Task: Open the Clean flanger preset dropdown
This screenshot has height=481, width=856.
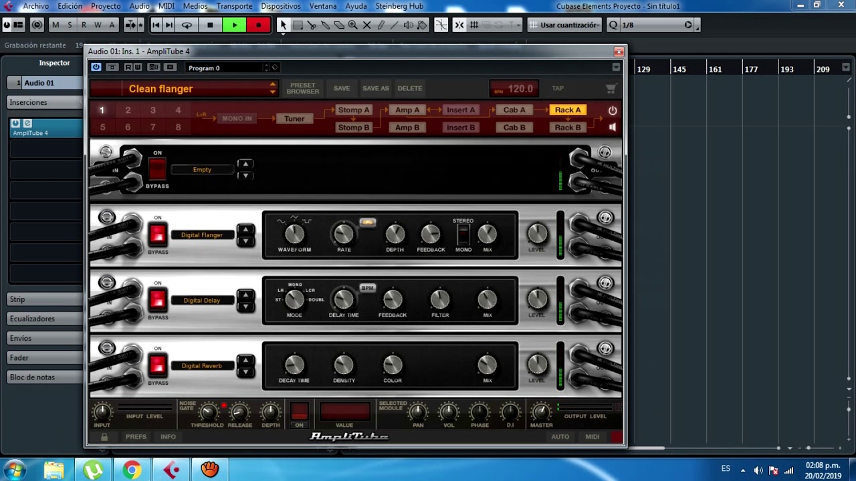Action: (x=184, y=89)
